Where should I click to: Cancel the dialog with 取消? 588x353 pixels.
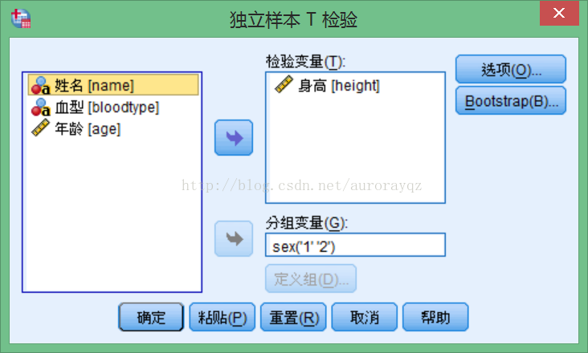pos(364,317)
